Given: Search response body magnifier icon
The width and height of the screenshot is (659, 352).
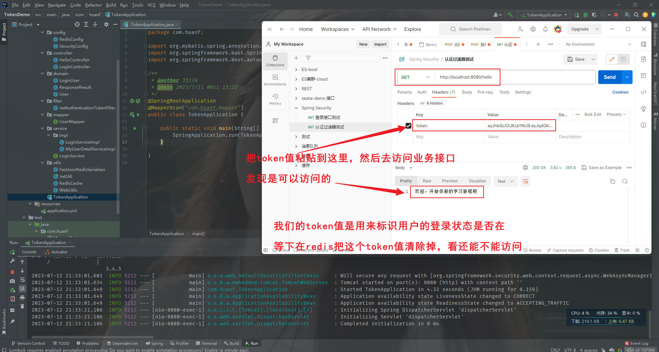Looking at the screenshot, I should (625, 181).
